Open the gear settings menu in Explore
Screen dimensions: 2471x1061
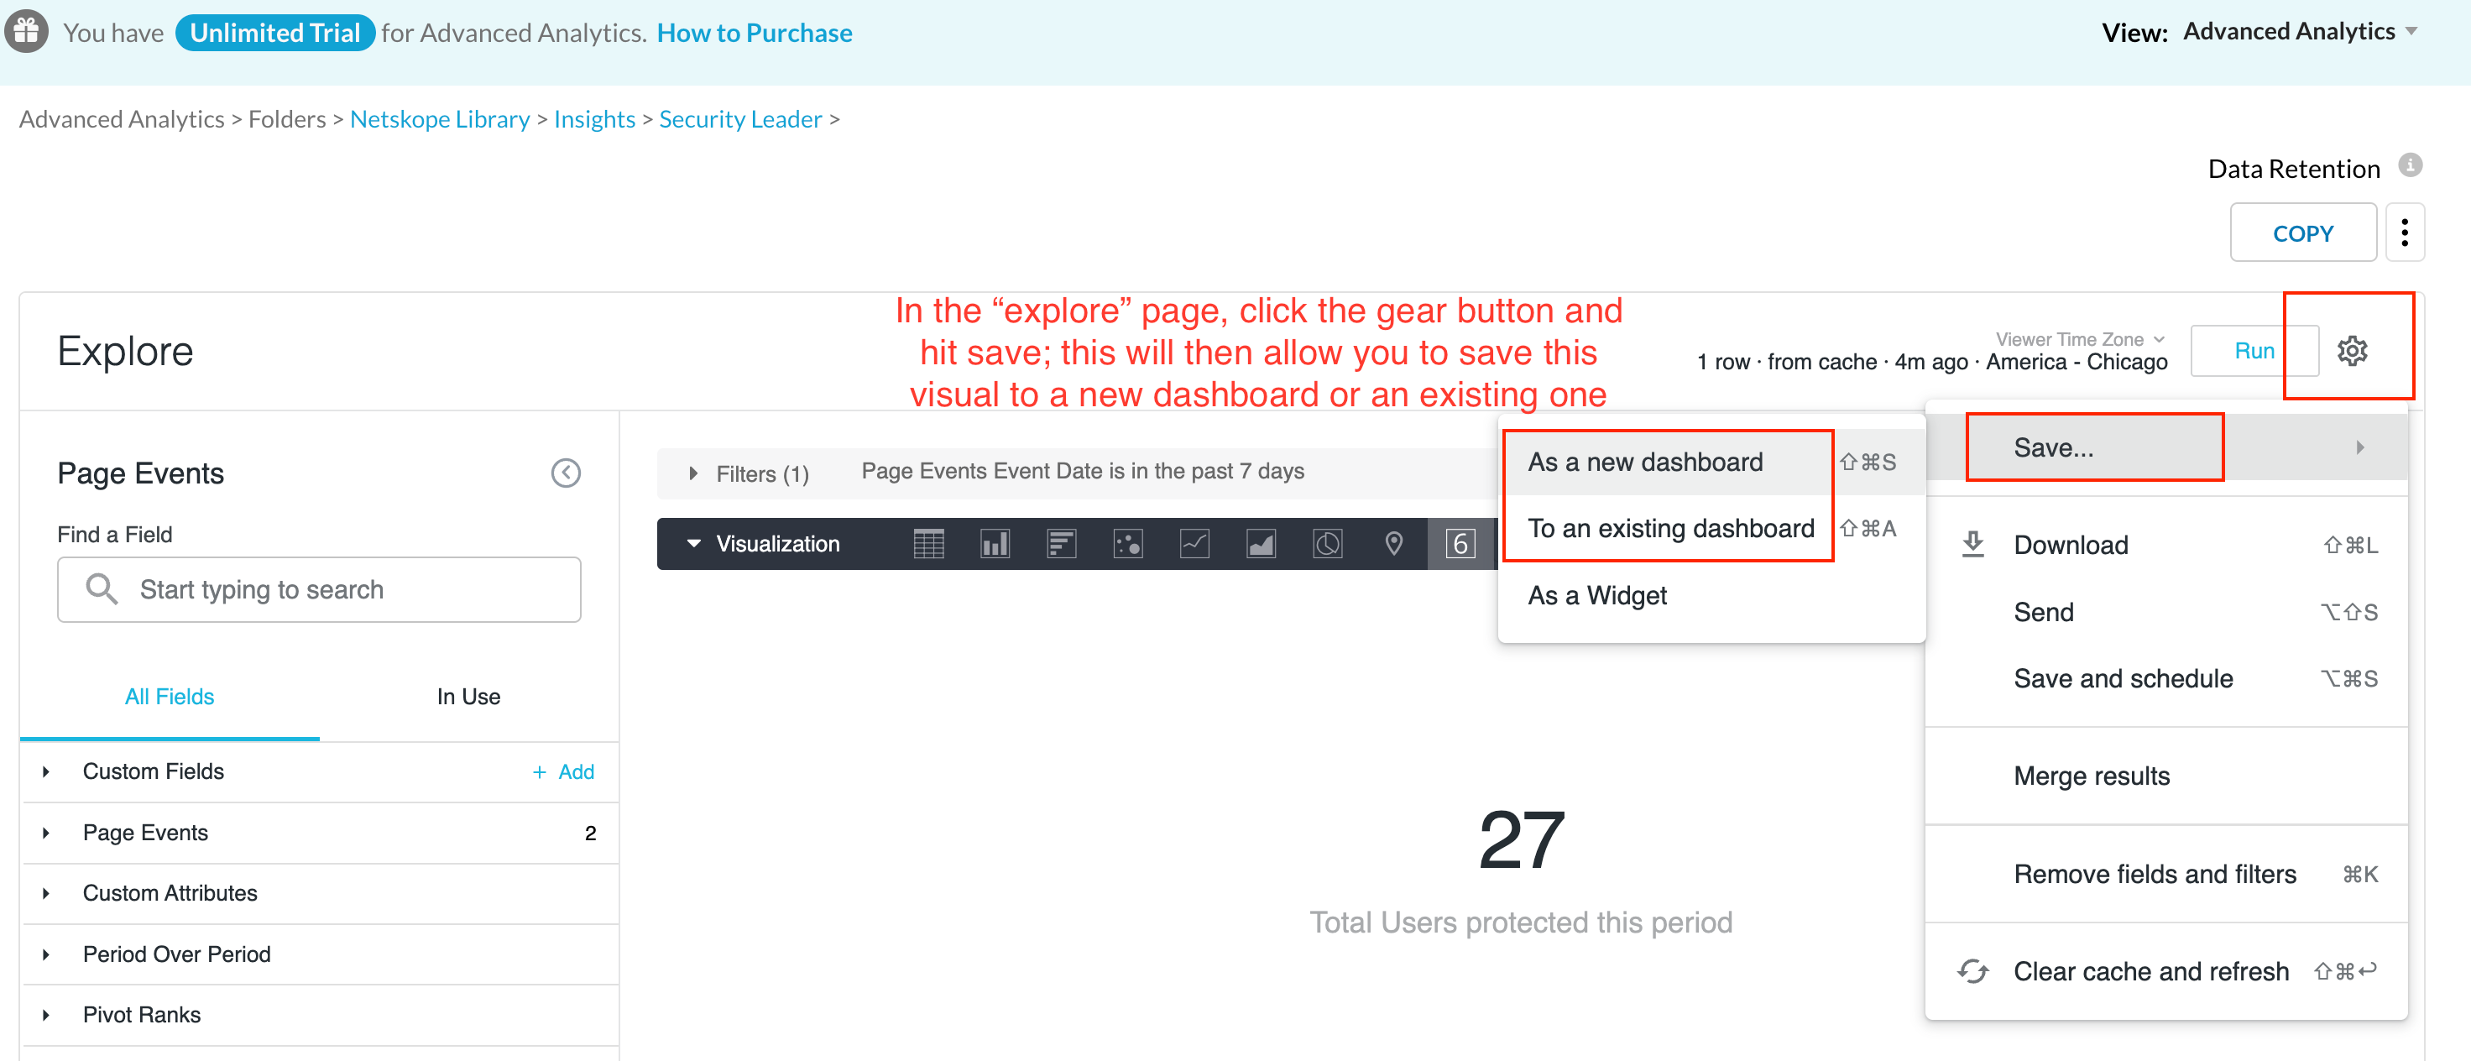[2351, 351]
